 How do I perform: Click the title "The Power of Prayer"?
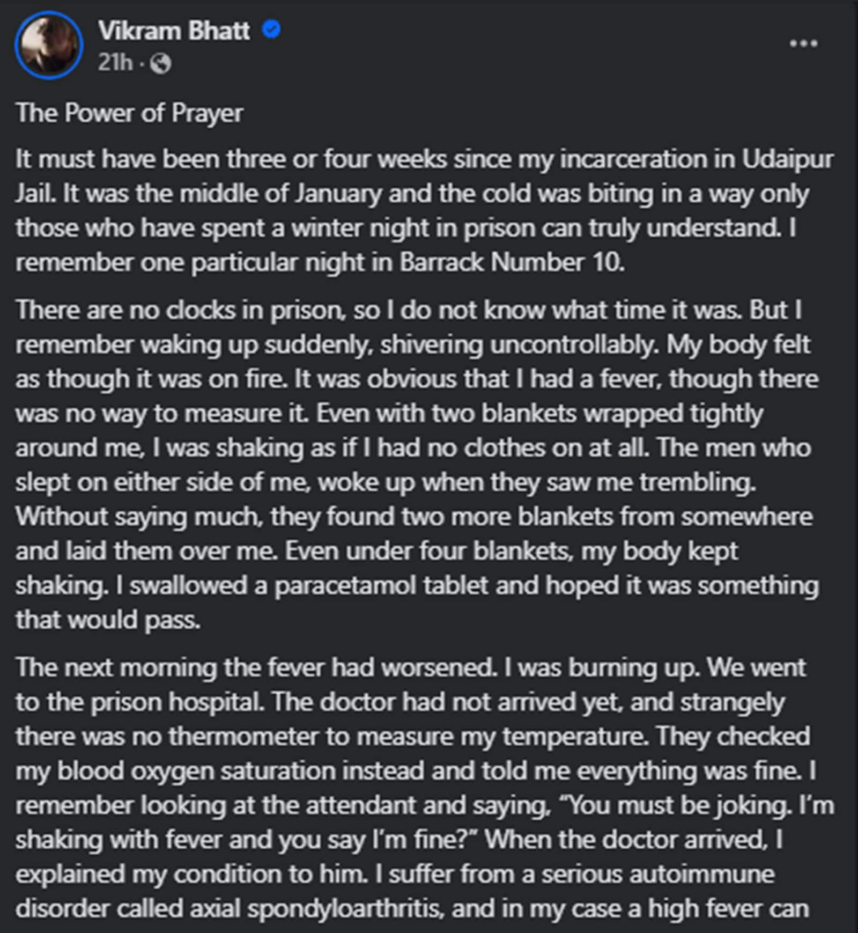129,113
